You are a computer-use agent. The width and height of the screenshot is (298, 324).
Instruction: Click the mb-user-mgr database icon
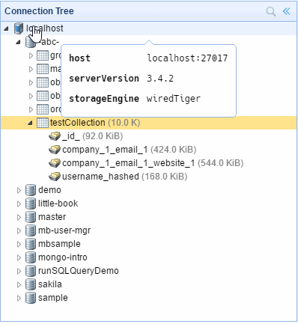[31, 230]
